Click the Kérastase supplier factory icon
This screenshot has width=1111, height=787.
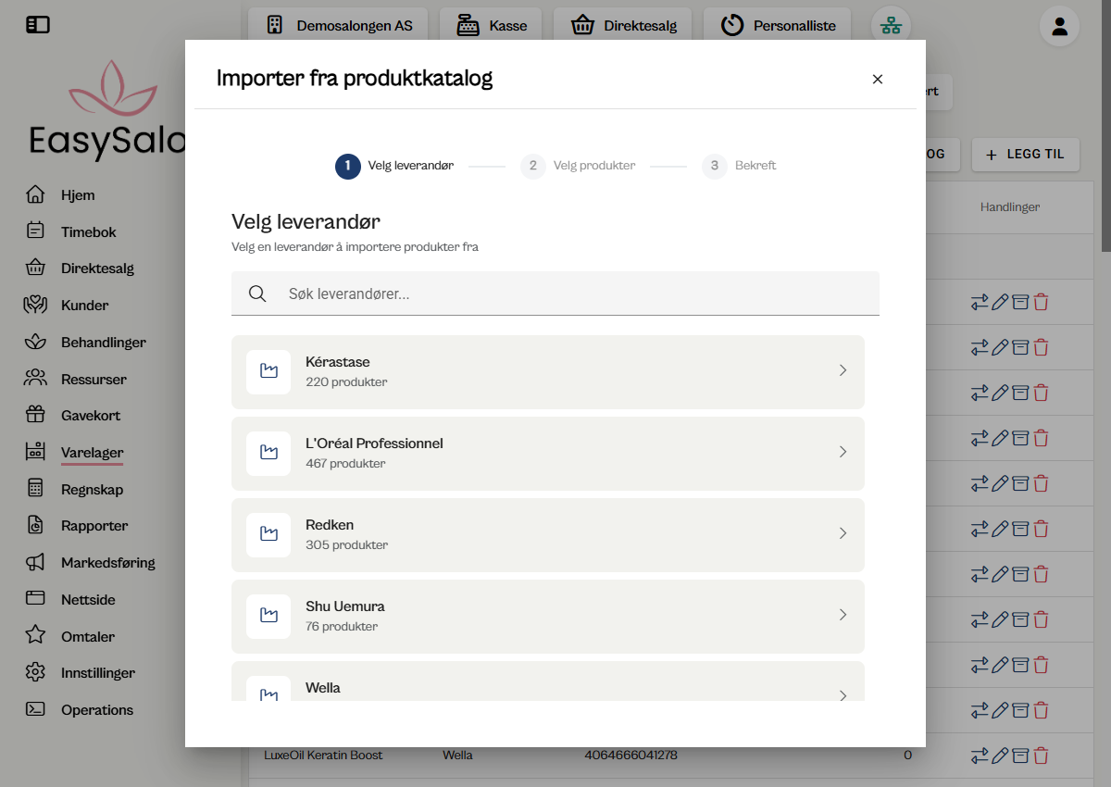point(268,371)
